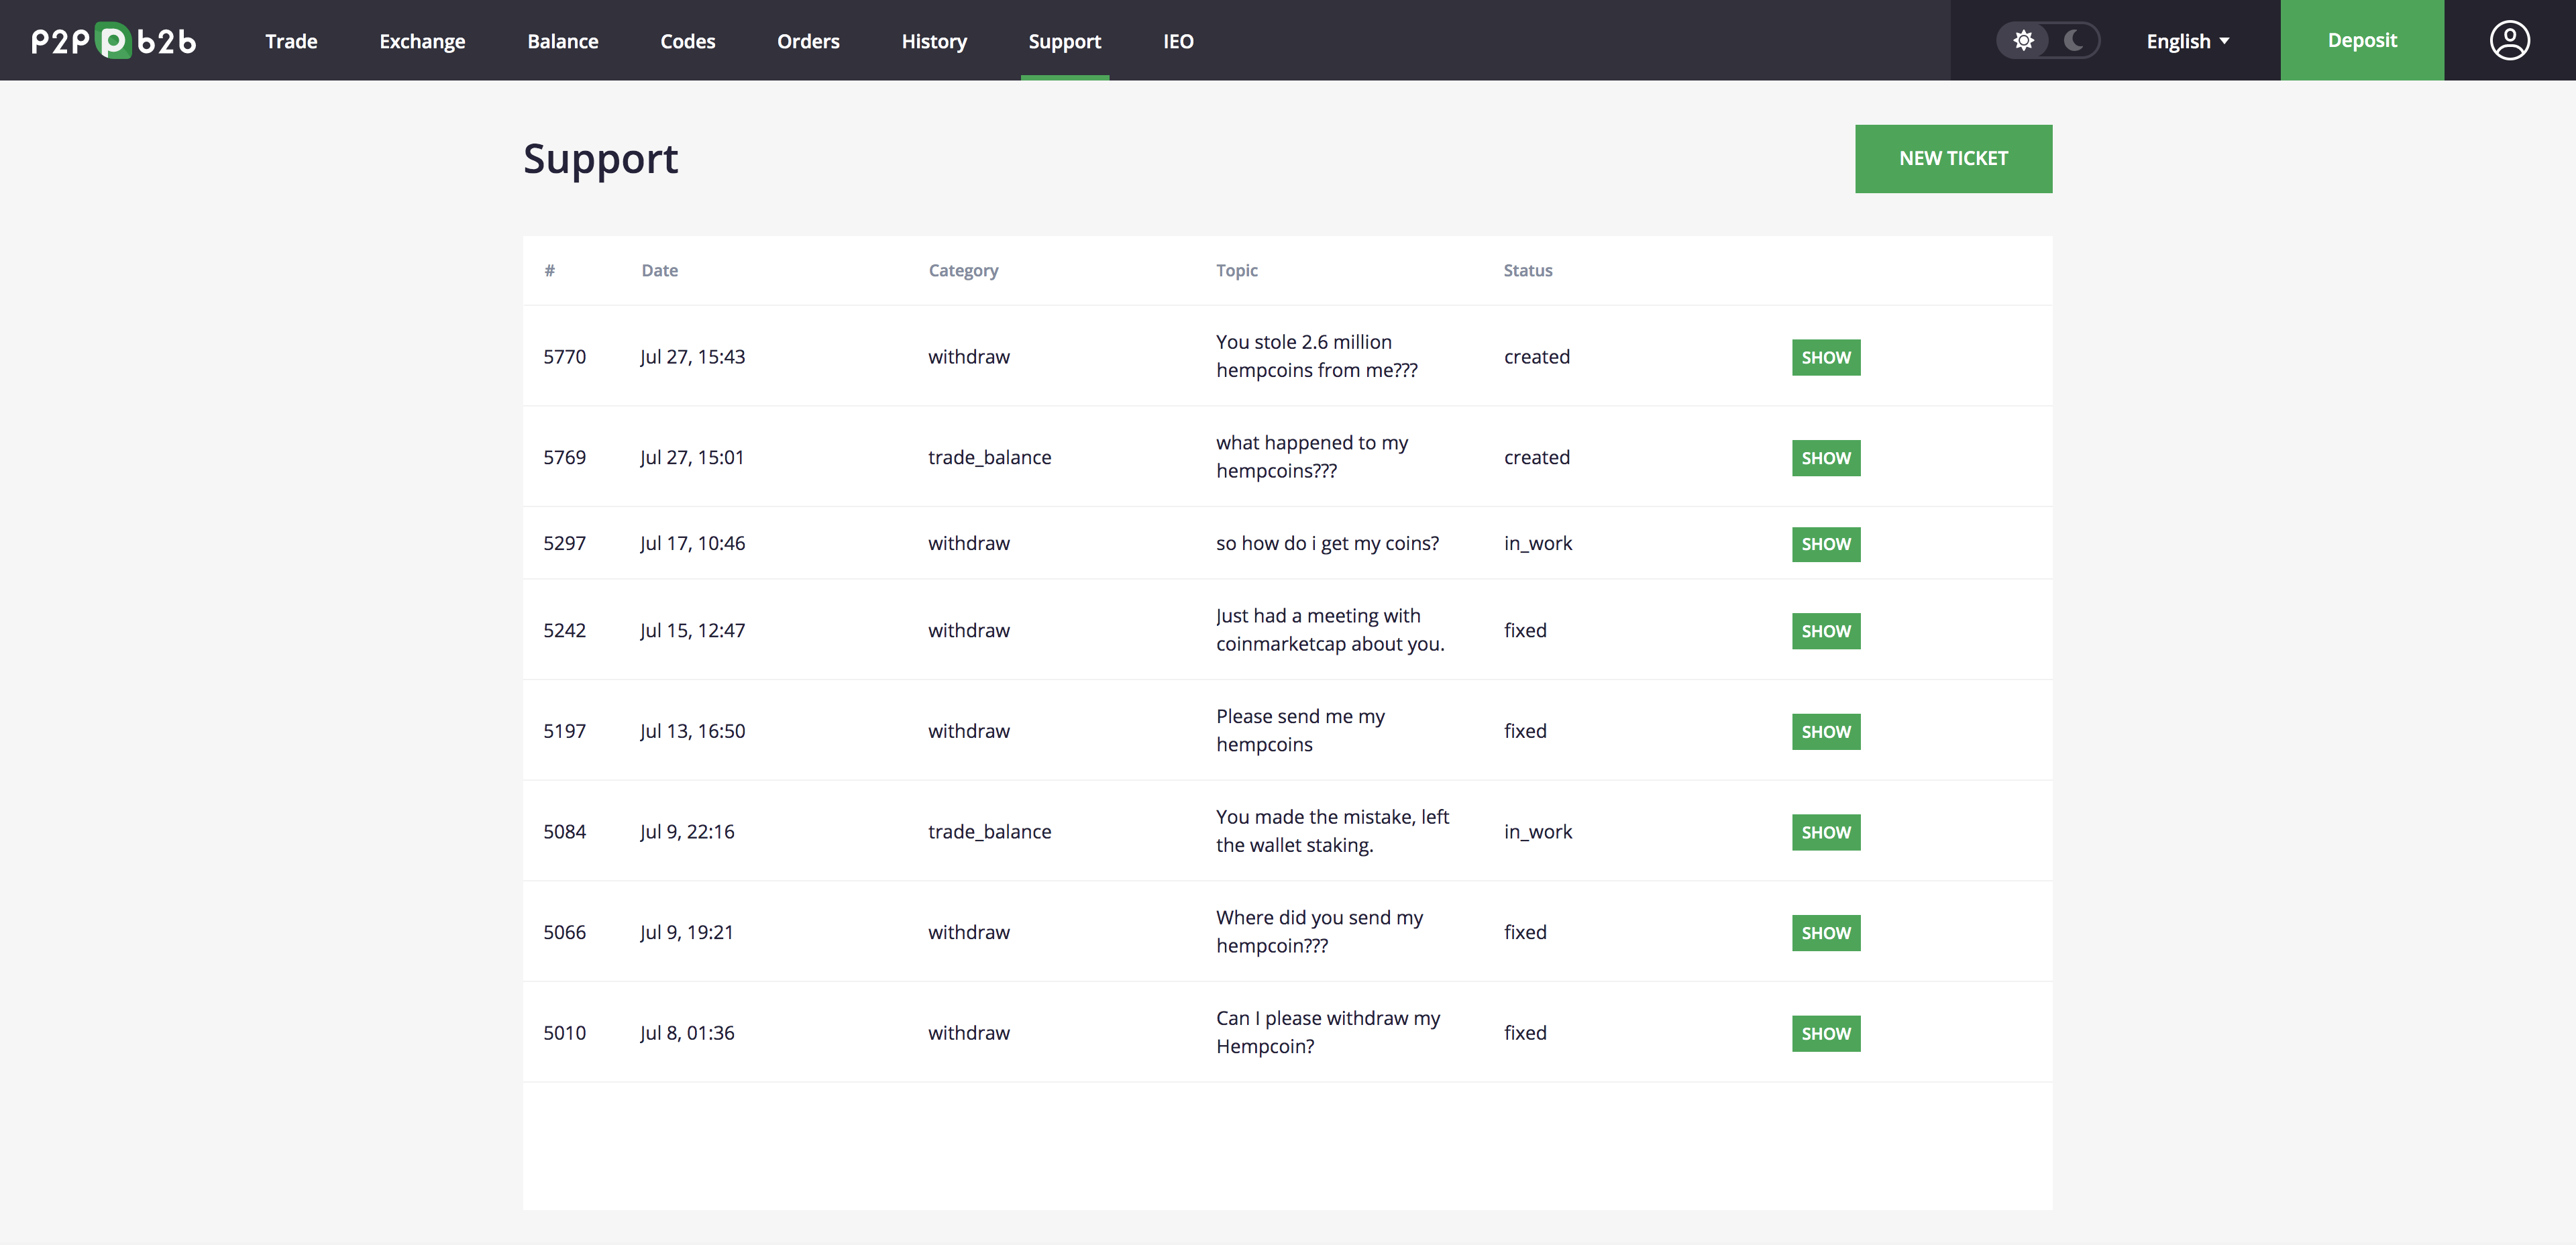
Task: Click 'trade_balance' category of ticket 5769
Action: (x=989, y=457)
